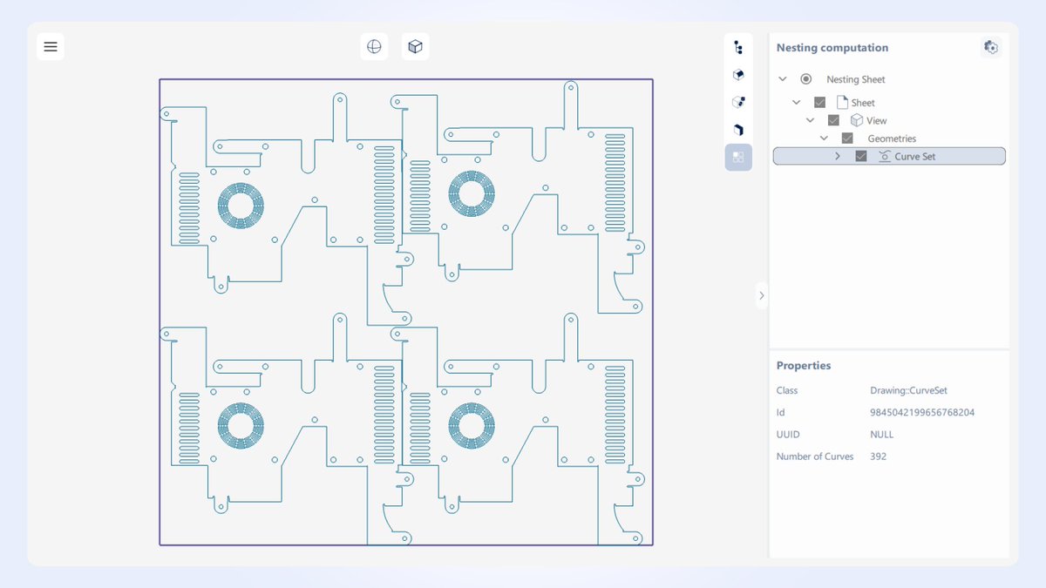Select the Geometries tree label

click(892, 139)
